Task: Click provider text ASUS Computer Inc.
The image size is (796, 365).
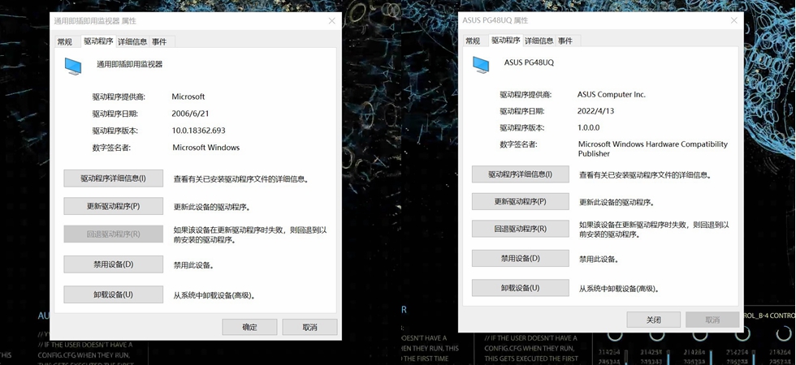Action: 611,95
